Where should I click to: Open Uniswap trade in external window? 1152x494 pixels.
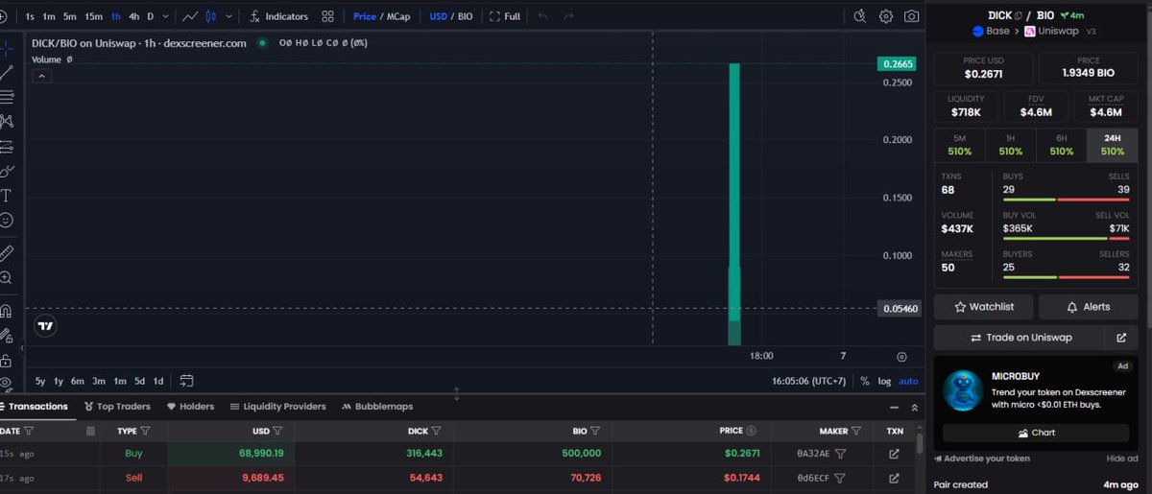(x=1121, y=338)
